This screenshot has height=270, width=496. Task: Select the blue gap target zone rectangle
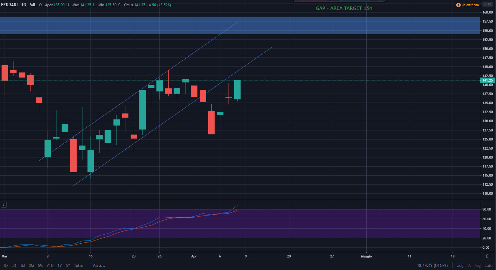pyautogui.click(x=240, y=25)
